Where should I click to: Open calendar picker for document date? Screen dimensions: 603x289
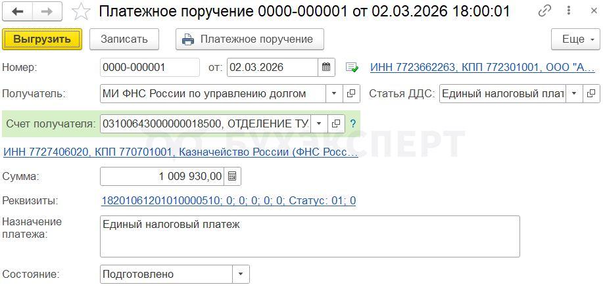(326, 67)
